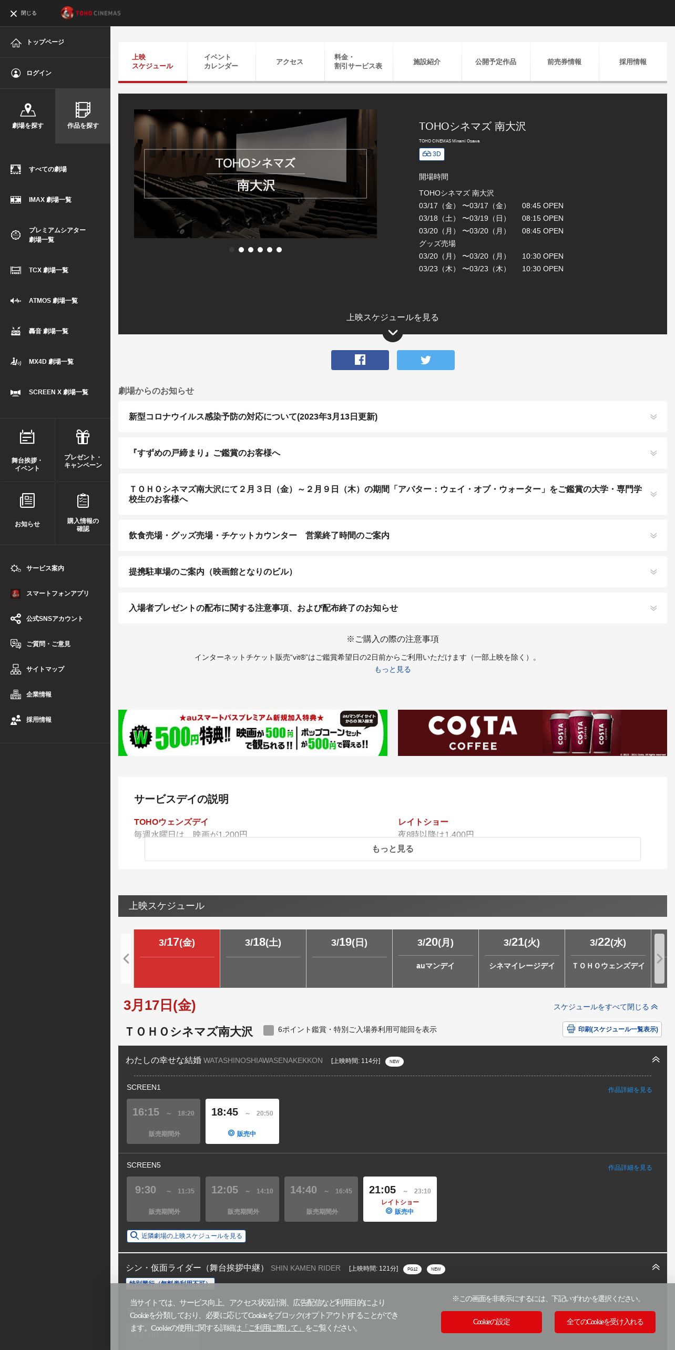This screenshot has height=1350, width=675.
Task: Accept all cookies button
Action: pos(605,1322)
